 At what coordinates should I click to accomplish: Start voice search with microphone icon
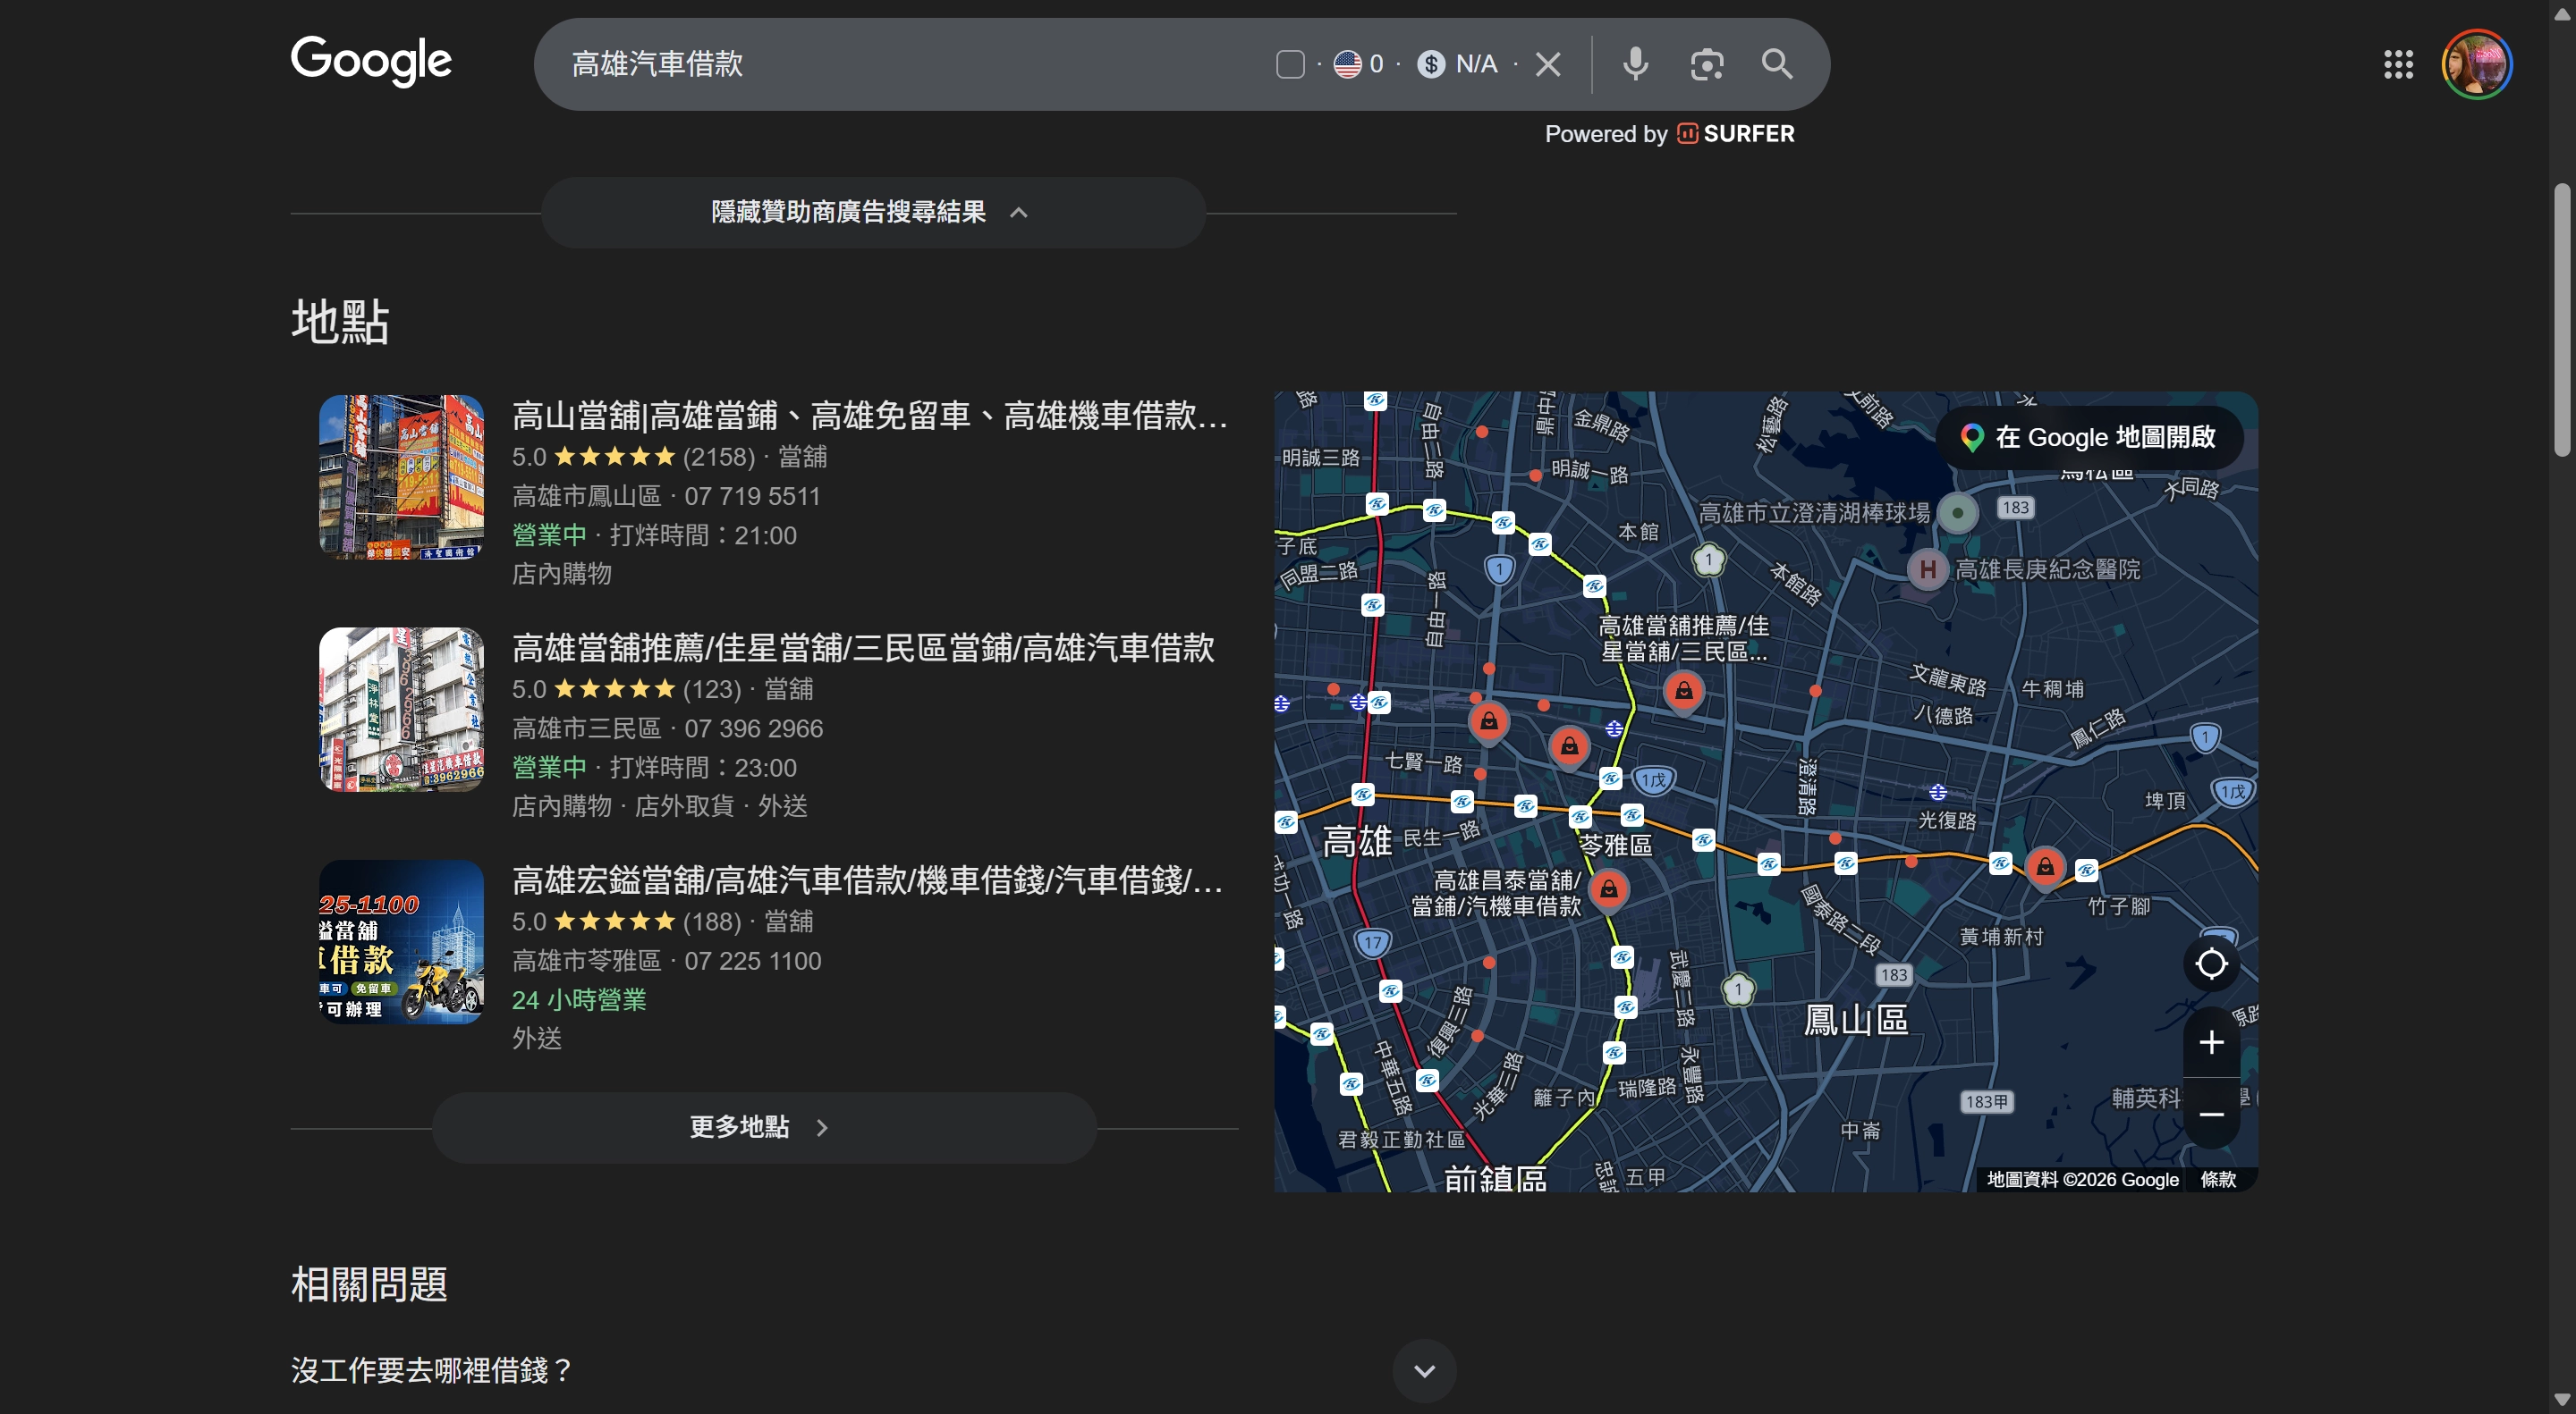[1635, 64]
